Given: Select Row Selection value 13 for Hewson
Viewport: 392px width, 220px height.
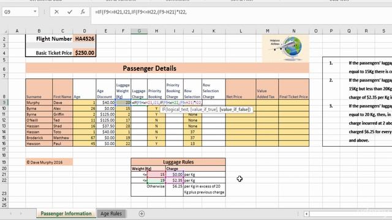Looking at the screenshot, I should pyautogui.click(x=192, y=144).
